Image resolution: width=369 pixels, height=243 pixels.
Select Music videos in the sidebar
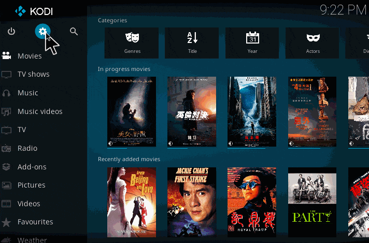click(x=40, y=111)
